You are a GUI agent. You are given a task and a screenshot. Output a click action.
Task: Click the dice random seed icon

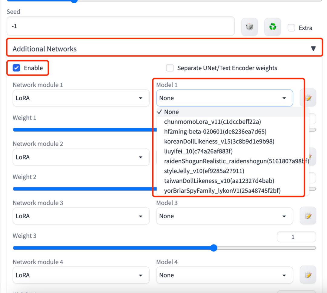[249, 27]
